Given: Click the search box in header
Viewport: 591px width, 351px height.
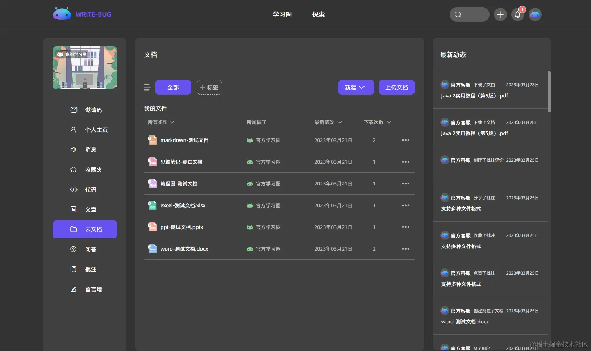Looking at the screenshot, I should pyautogui.click(x=470, y=14).
